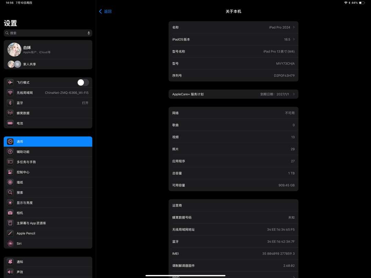
Task: Open 多任务与手势 settings
Action: [x=48, y=162]
